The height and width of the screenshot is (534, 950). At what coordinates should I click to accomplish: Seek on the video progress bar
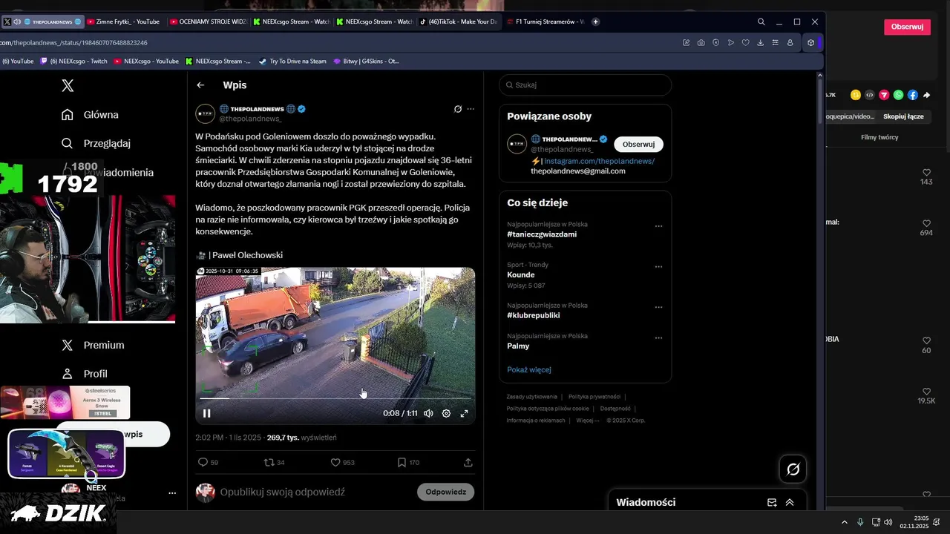coord(335,398)
